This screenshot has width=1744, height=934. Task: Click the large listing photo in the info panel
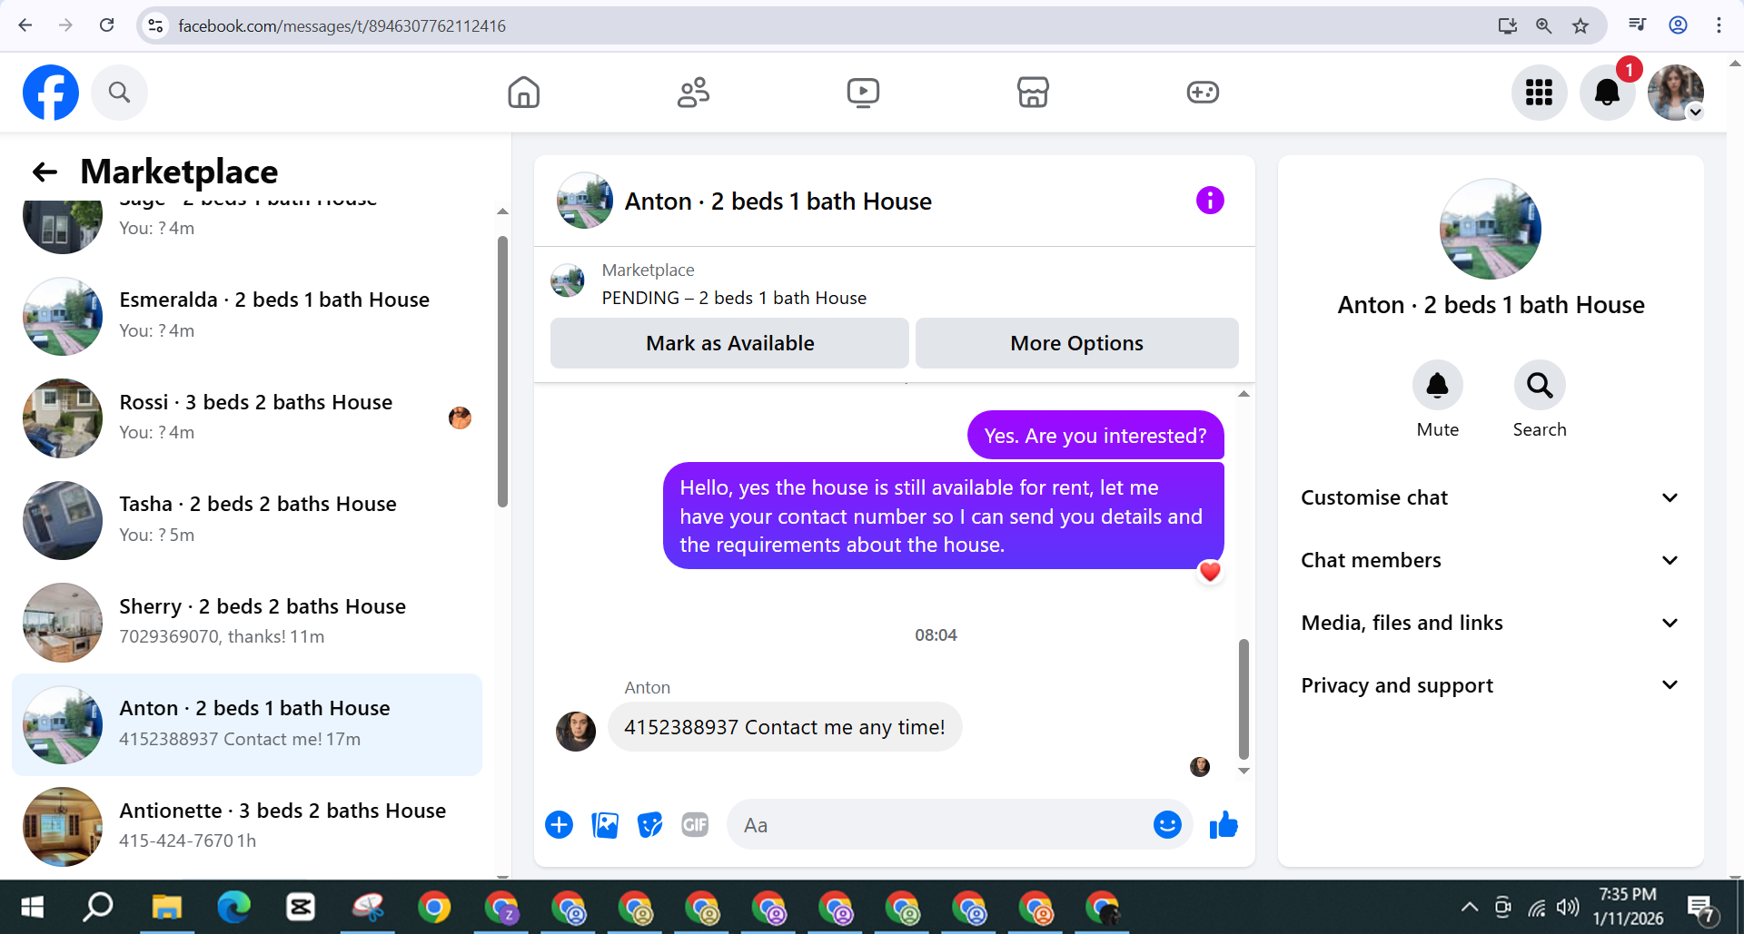pos(1491,229)
